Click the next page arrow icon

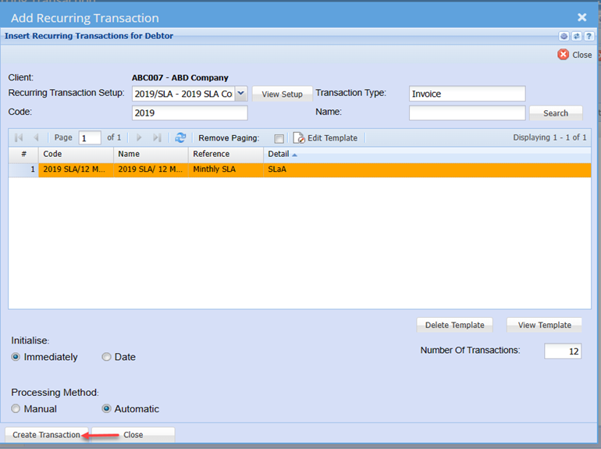coord(139,137)
